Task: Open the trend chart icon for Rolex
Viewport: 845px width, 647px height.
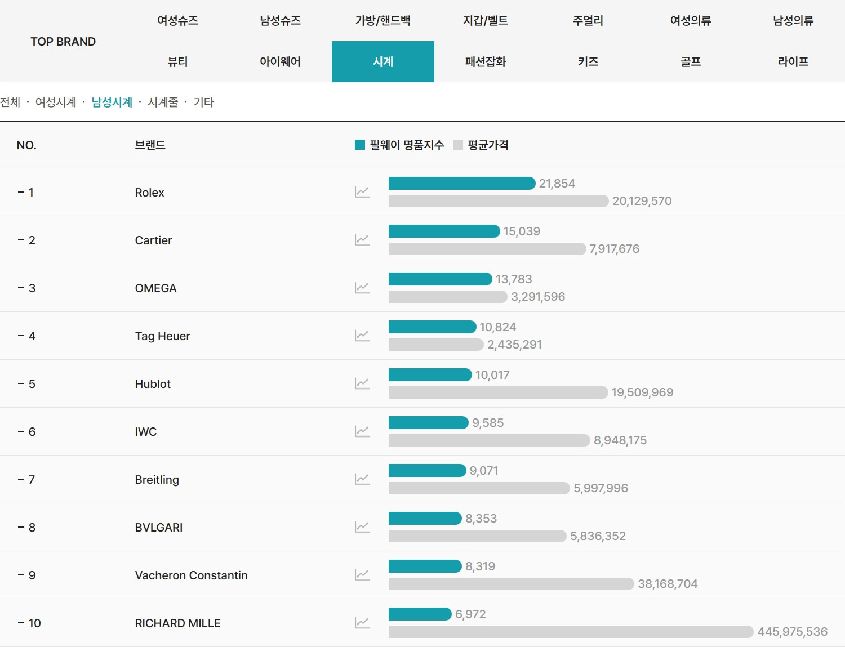Action: (x=362, y=192)
